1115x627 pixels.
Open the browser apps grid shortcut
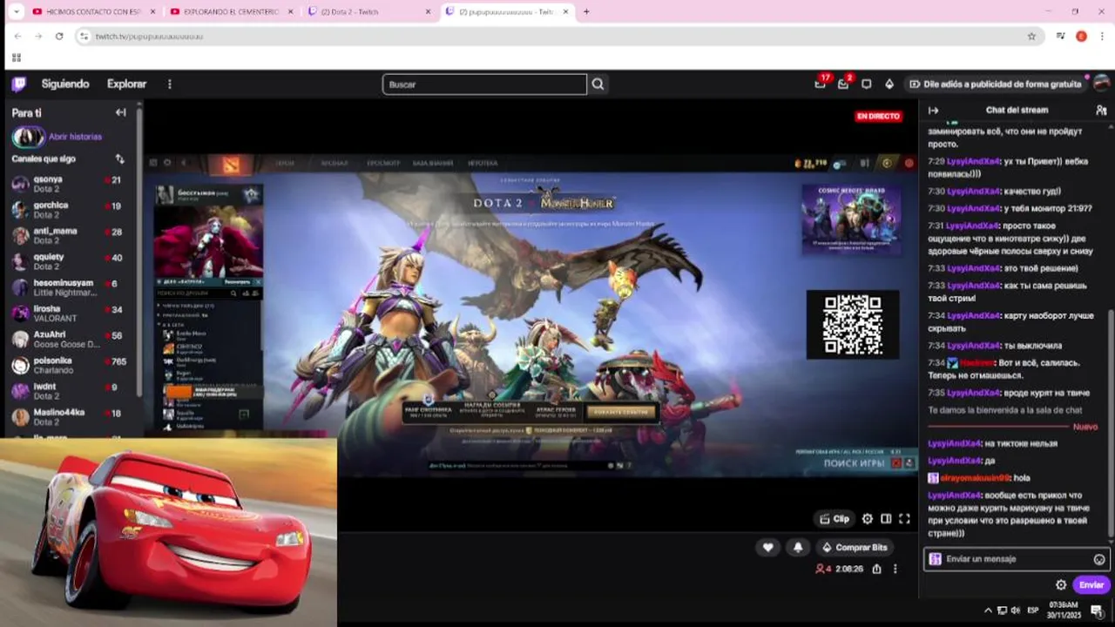click(17, 57)
